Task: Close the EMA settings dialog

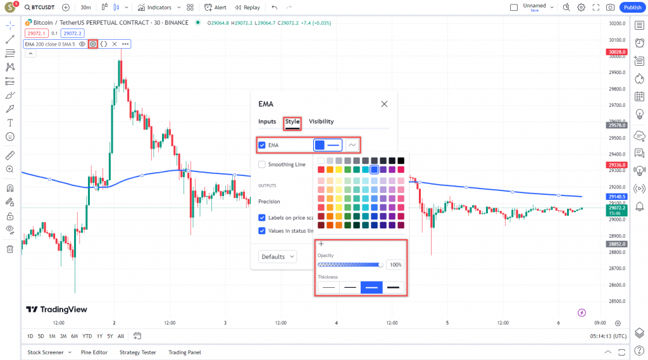Action: click(x=384, y=104)
